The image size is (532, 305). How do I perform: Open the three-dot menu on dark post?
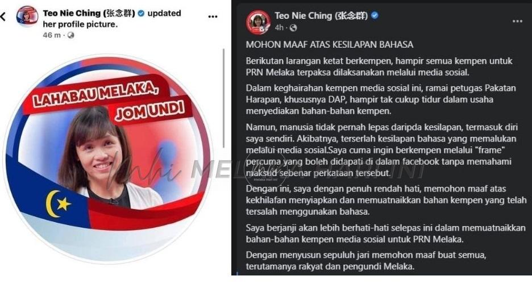click(x=517, y=22)
